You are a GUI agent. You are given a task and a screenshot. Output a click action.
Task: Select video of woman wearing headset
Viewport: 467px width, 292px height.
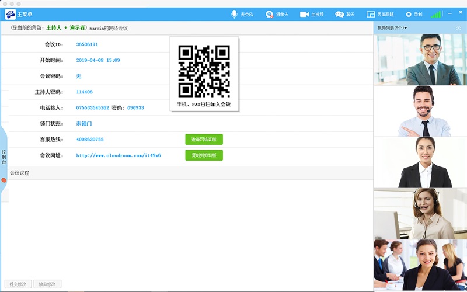pos(420,214)
